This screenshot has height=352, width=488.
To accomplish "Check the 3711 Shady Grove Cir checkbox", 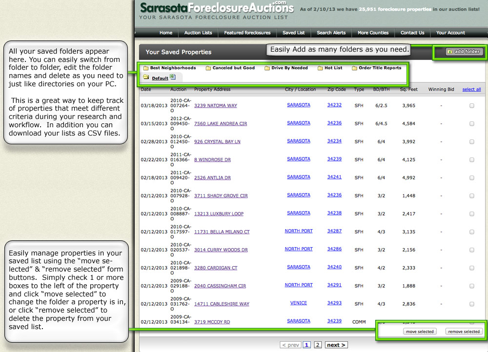I will point(472,196).
